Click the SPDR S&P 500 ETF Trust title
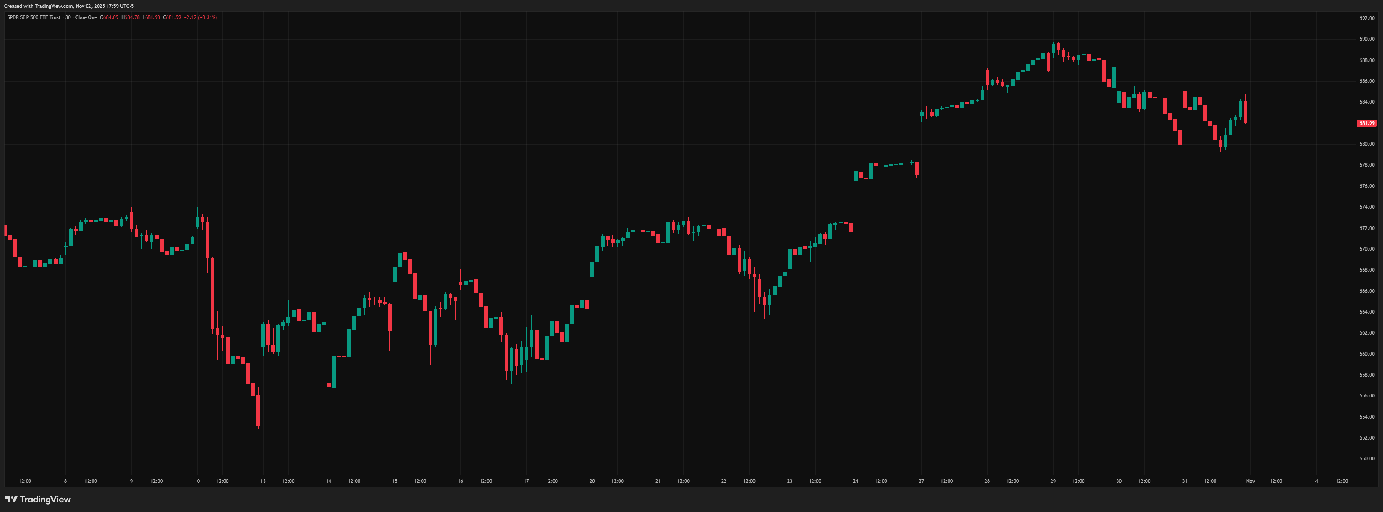The height and width of the screenshot is (512, 1383). pyautogui.click(x=34, y=18)
